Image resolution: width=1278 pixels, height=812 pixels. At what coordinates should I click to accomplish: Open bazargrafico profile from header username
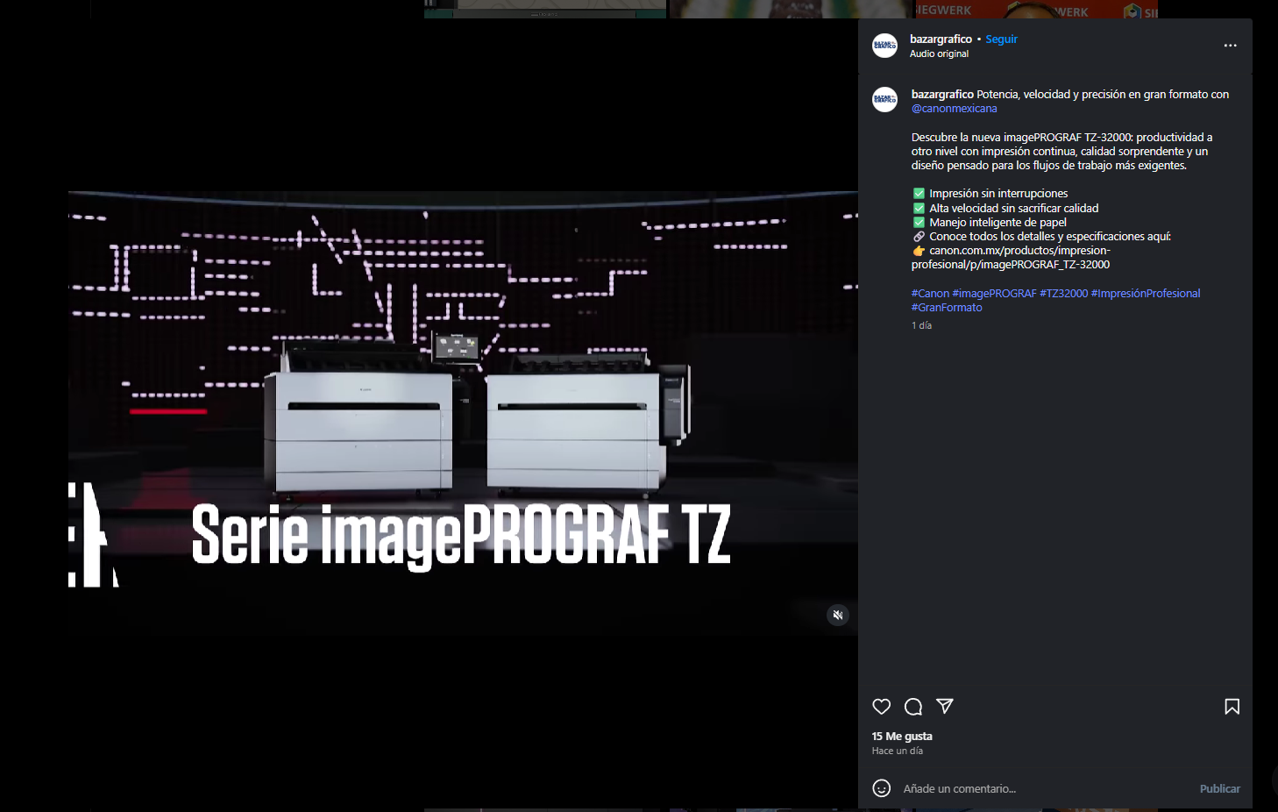pyautogui.click(x=941, y=39)
